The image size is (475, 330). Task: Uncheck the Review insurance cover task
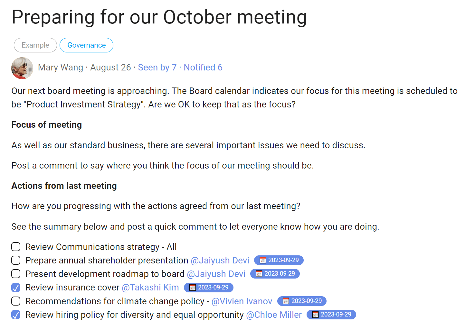tap(16, 288)
